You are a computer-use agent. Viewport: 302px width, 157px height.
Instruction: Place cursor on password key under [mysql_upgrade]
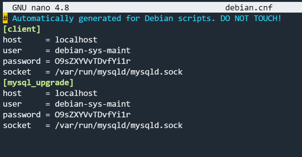click(22, 115)
